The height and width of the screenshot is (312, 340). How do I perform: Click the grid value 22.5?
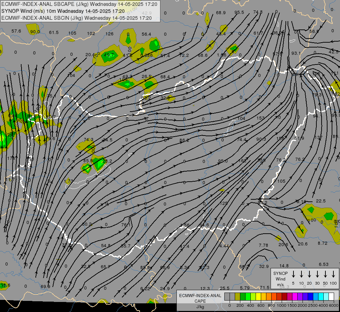[321, 201]
